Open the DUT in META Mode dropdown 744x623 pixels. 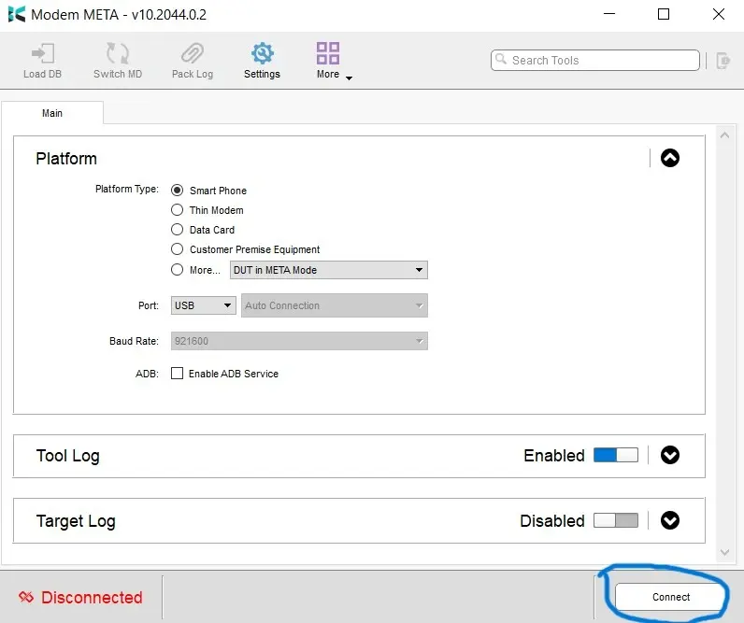(328, 270)
